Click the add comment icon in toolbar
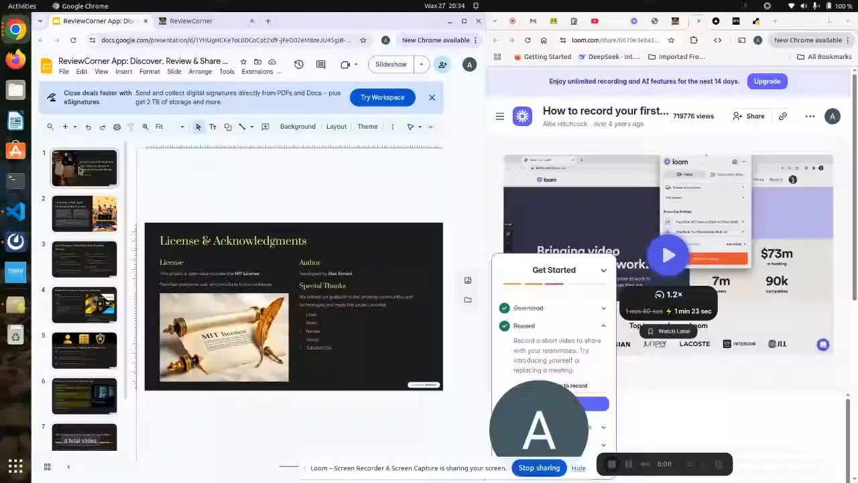 [x=265, y=127]
